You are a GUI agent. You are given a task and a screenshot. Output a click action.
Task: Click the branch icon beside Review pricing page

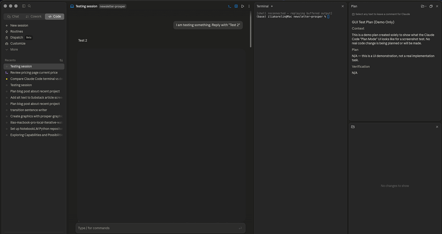(7, 73)
